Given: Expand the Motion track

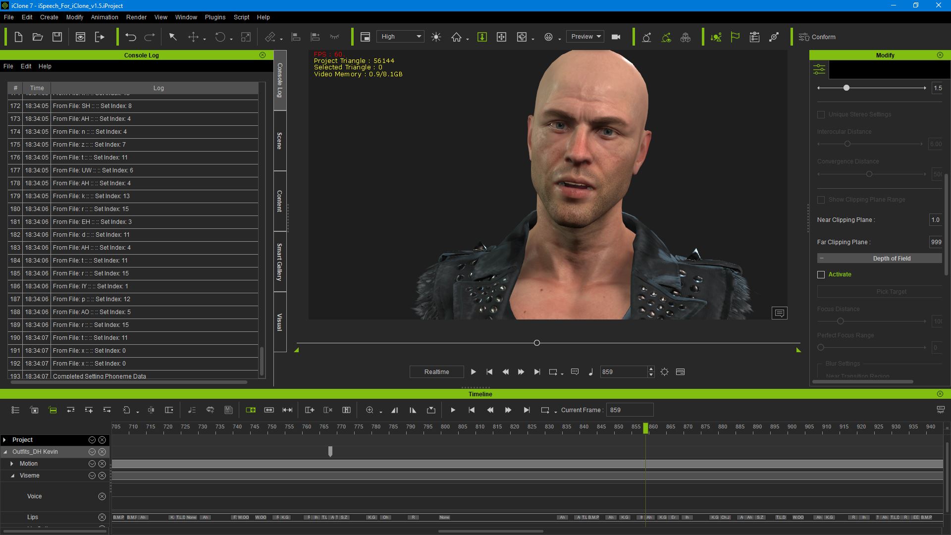Looking at the screenshot, I should (x=12, y=464).
